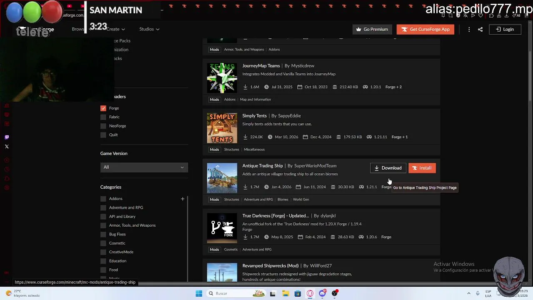
Task: Check the Food category checkbox
Action: pos(103,270)
